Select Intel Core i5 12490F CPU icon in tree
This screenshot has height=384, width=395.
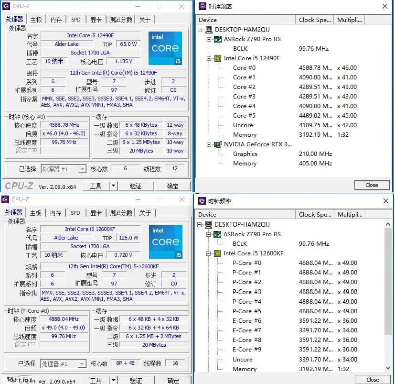pyautogui.click(x=218, y=58)
